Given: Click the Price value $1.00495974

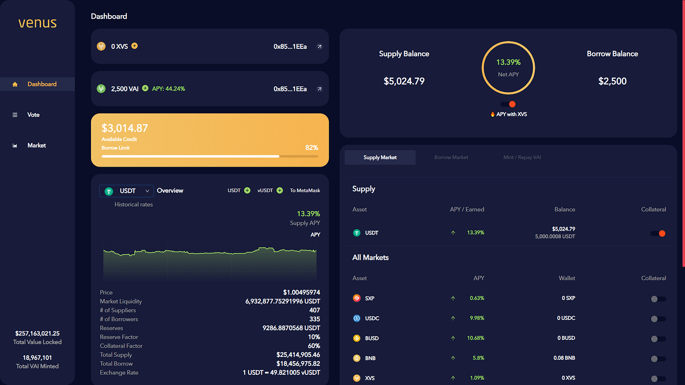Looking at the screenshot, I should pyautogui.click(x=301, y=293).
